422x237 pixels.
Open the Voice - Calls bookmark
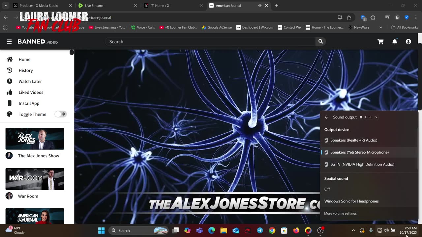(143, 27)
